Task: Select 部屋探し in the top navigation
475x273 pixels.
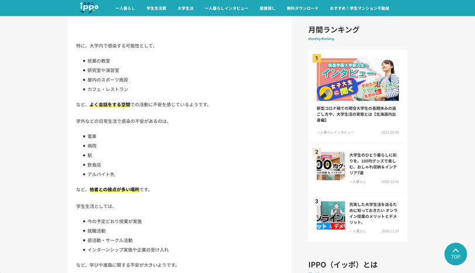Action: (267, 8)
